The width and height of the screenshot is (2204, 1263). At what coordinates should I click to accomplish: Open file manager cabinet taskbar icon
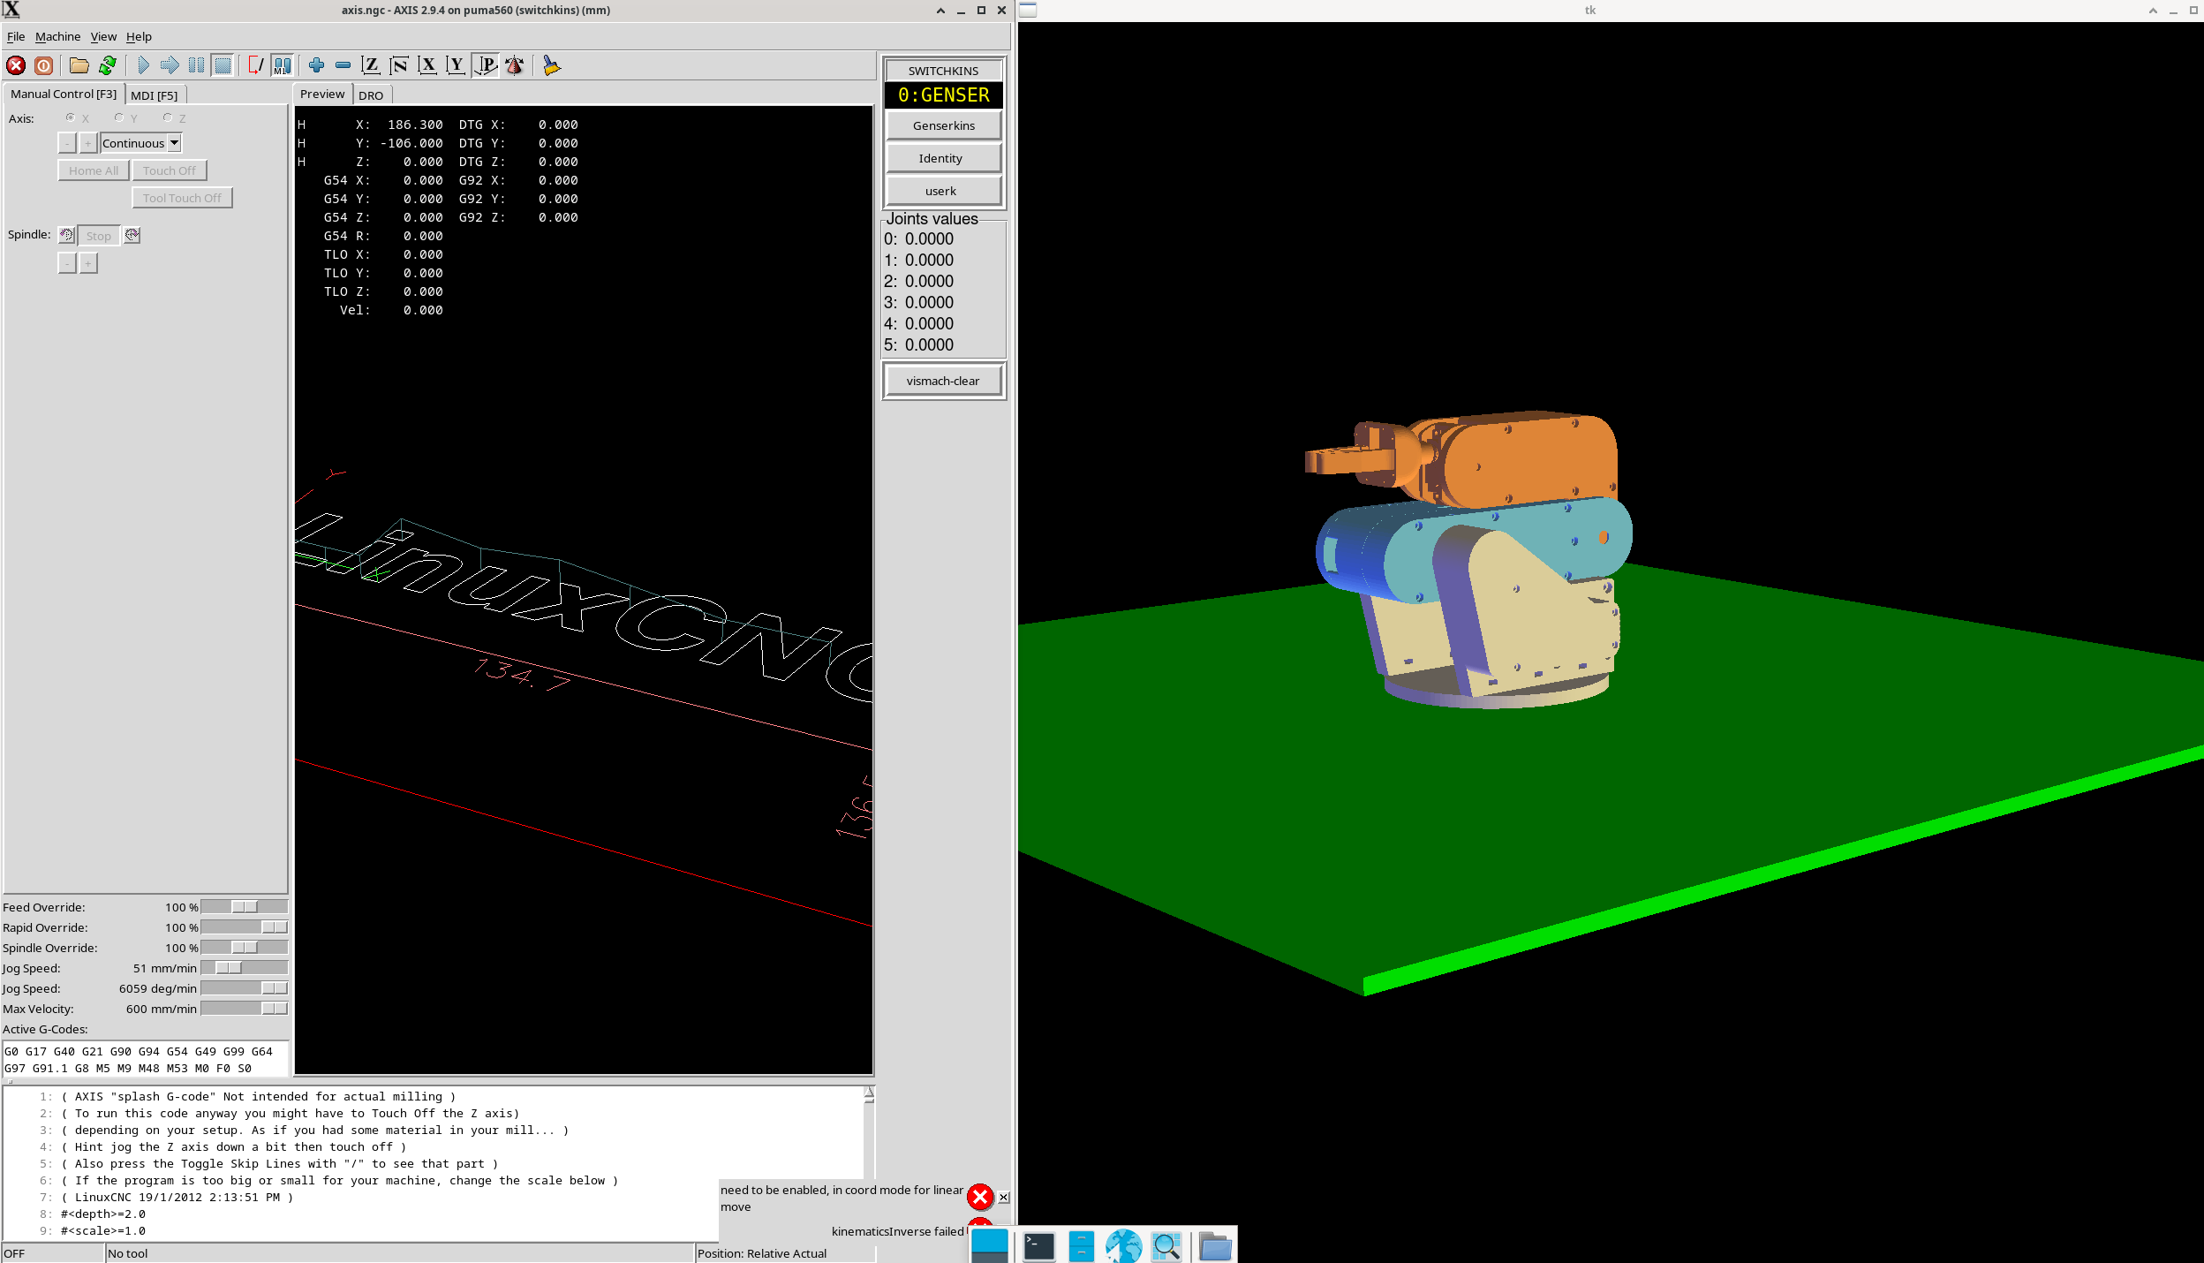[1081, 1246]
